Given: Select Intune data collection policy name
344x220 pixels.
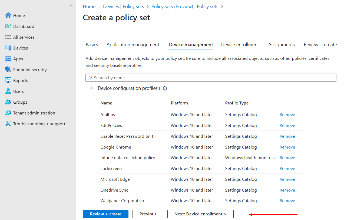Looking at the screenshot, I should 128,158.
